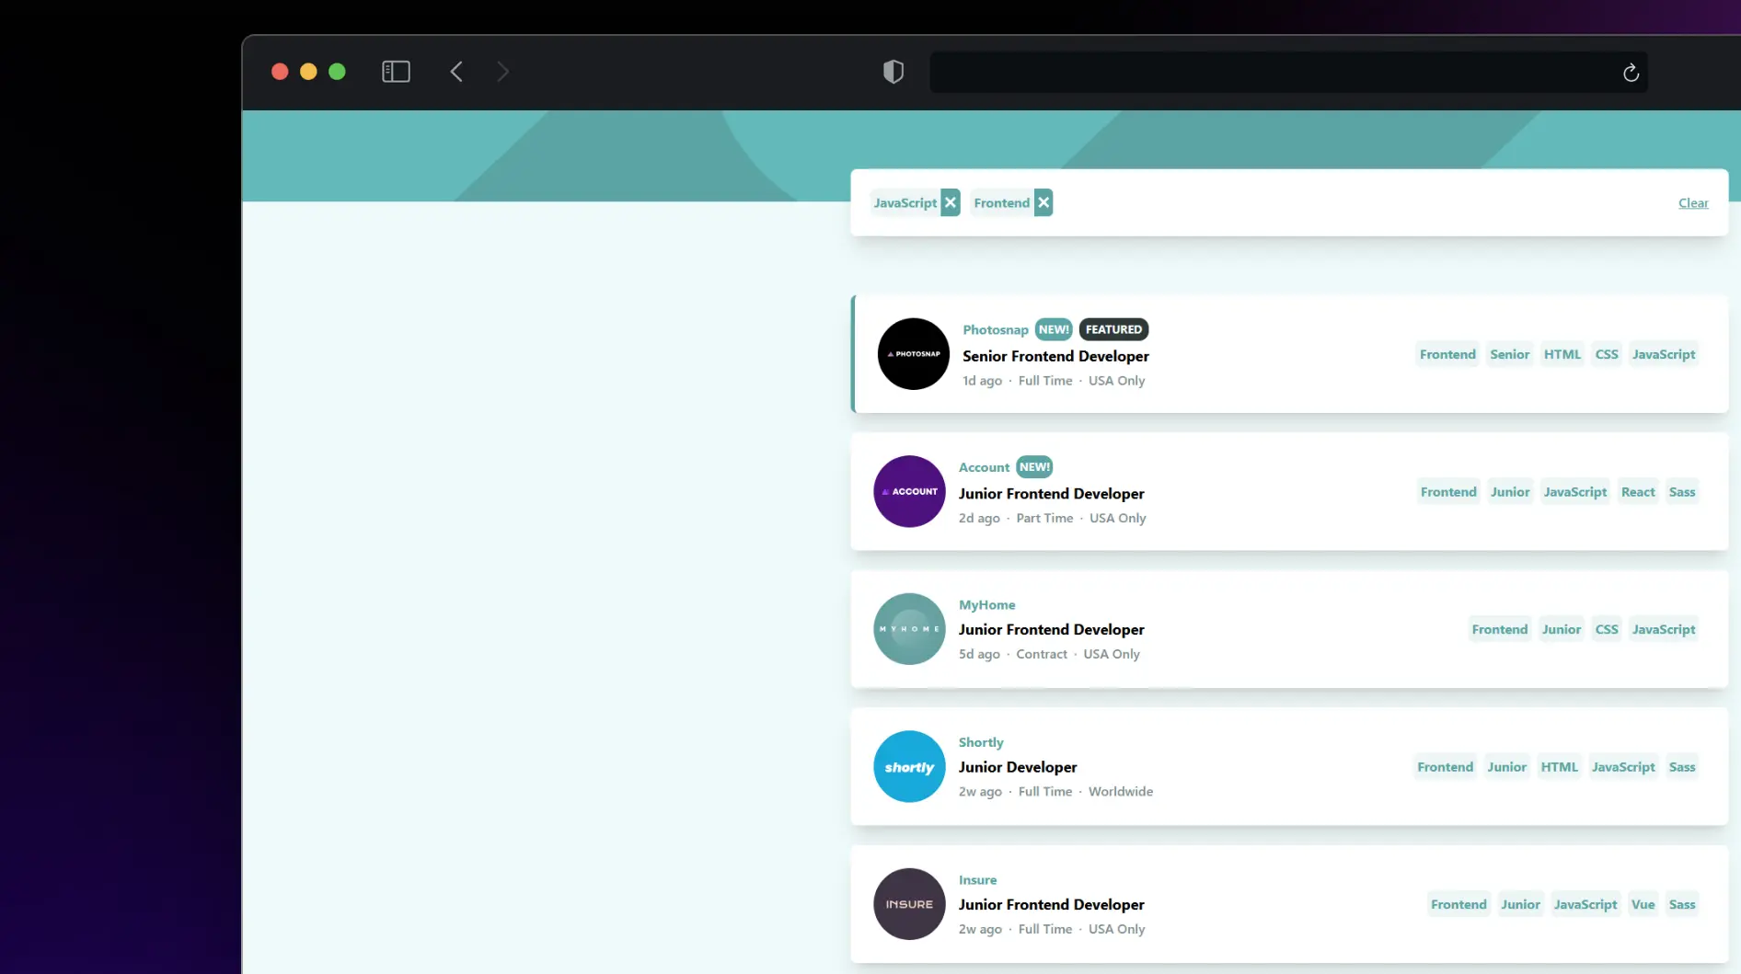
Task: Select JavaScript tag on Shortly card
Action: pyautogui.click(x=1623, y=766)
